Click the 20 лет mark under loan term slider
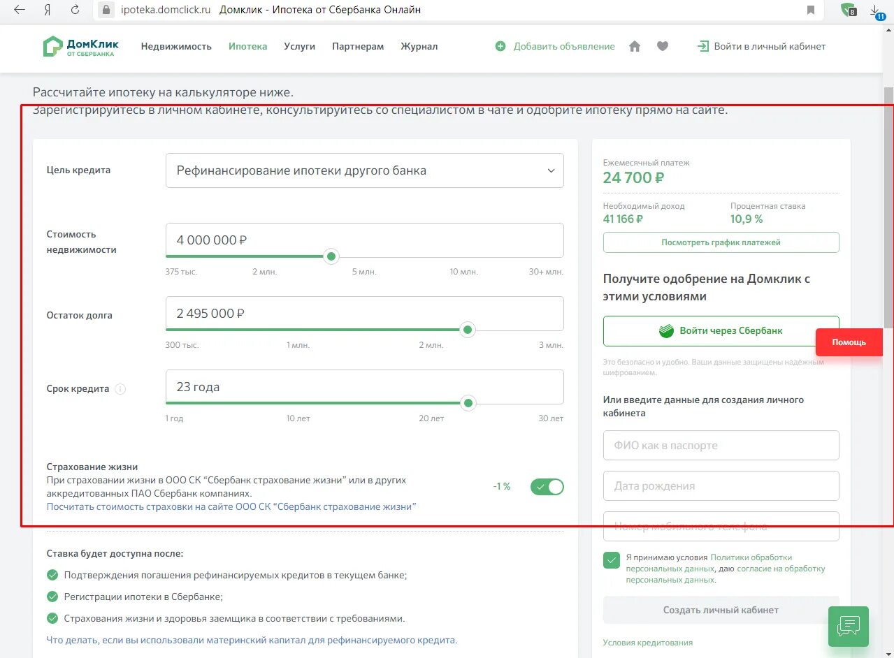 click(x=431, y=418)
